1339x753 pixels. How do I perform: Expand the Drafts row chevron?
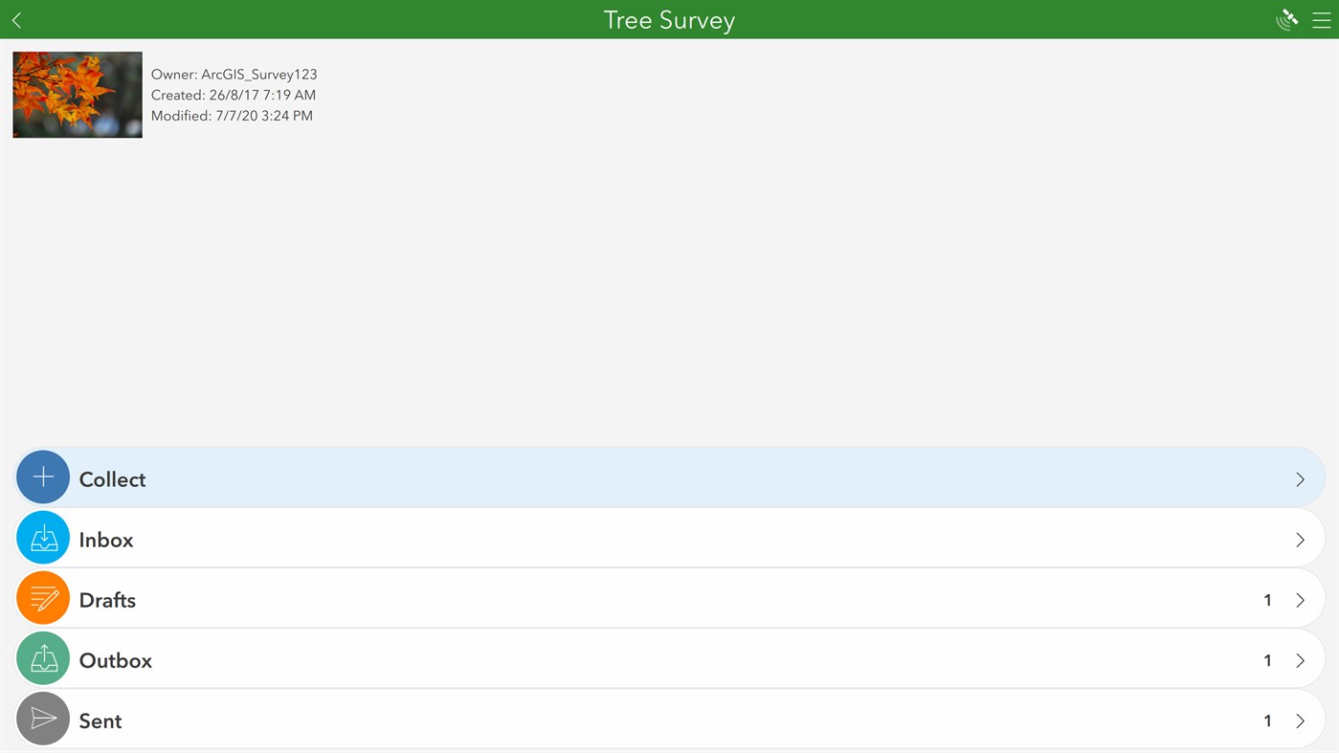pyautogui.click(x=1300, y=600)
